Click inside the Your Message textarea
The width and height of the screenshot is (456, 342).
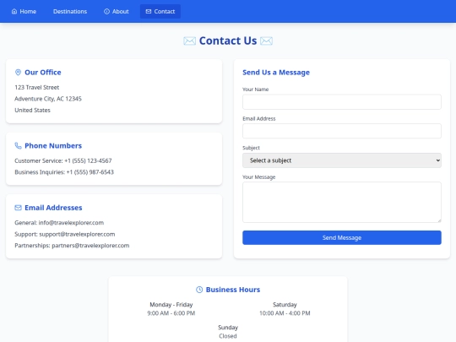click(342, 202)
